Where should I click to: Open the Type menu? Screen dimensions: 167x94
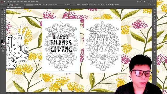[x=18, y=2]
